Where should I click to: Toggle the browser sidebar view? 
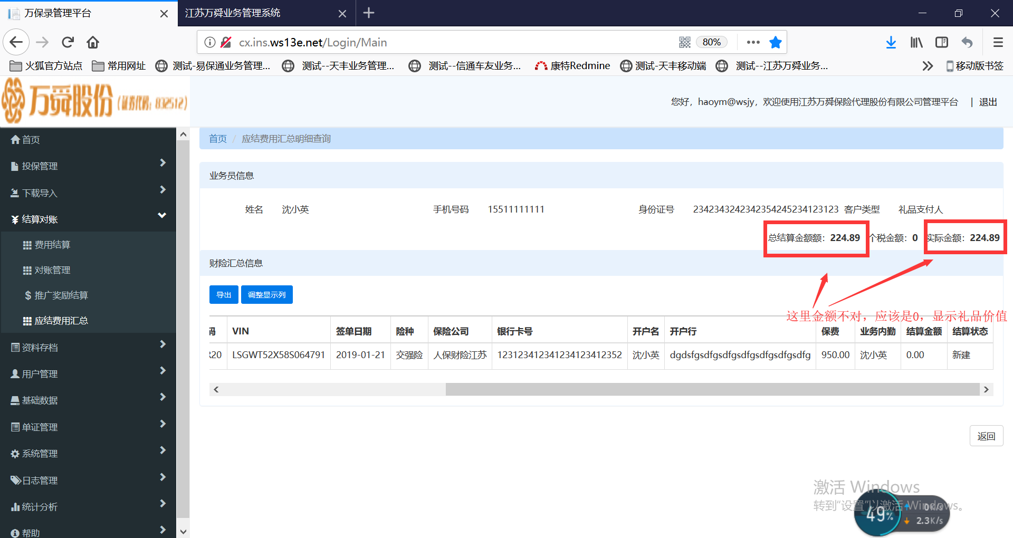point(942,42)
